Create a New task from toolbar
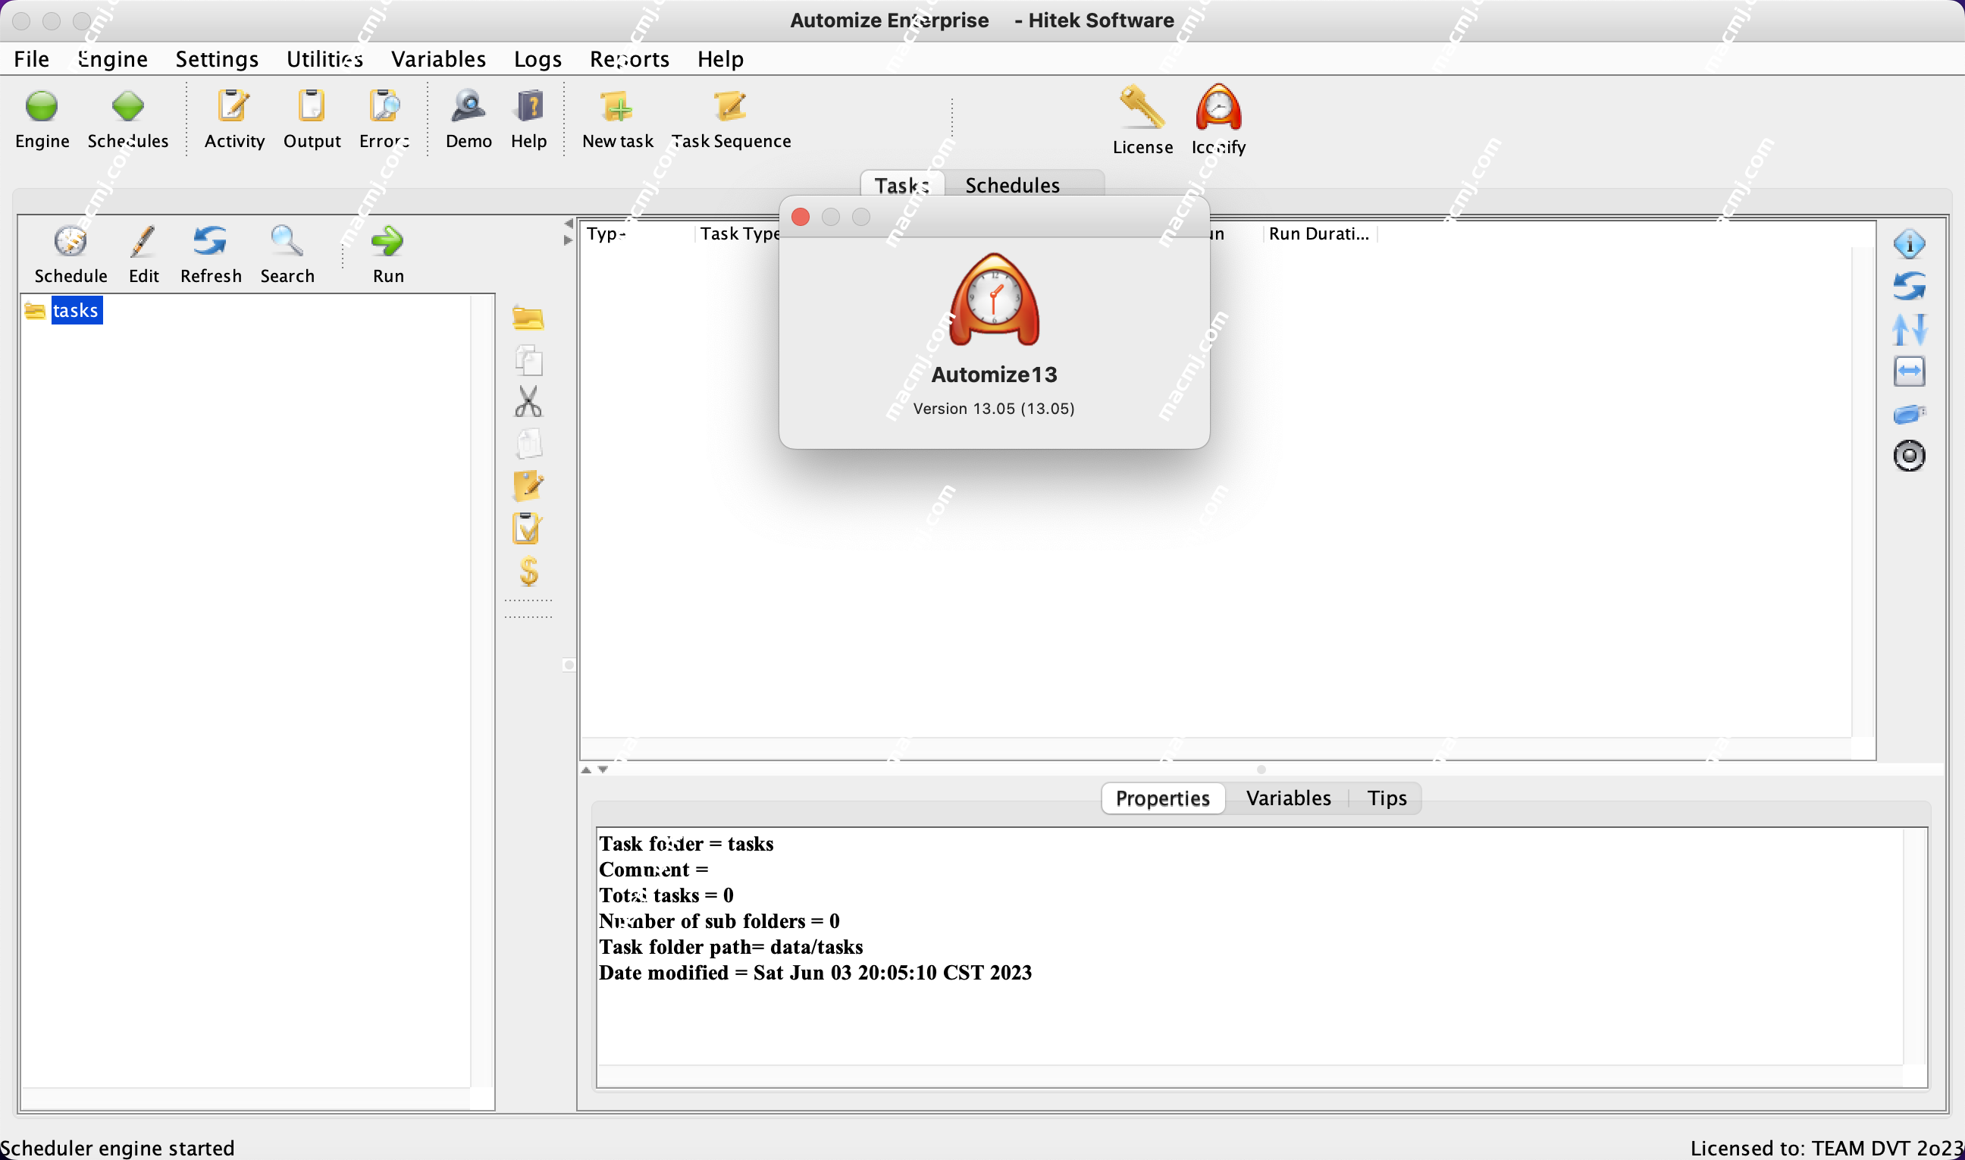1965x1160 pixels. pos(616,107)
